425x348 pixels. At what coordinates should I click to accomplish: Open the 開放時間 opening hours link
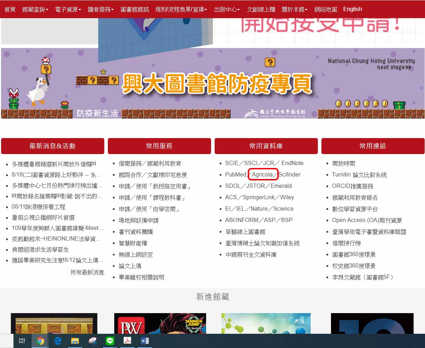(x=343, y=163)
